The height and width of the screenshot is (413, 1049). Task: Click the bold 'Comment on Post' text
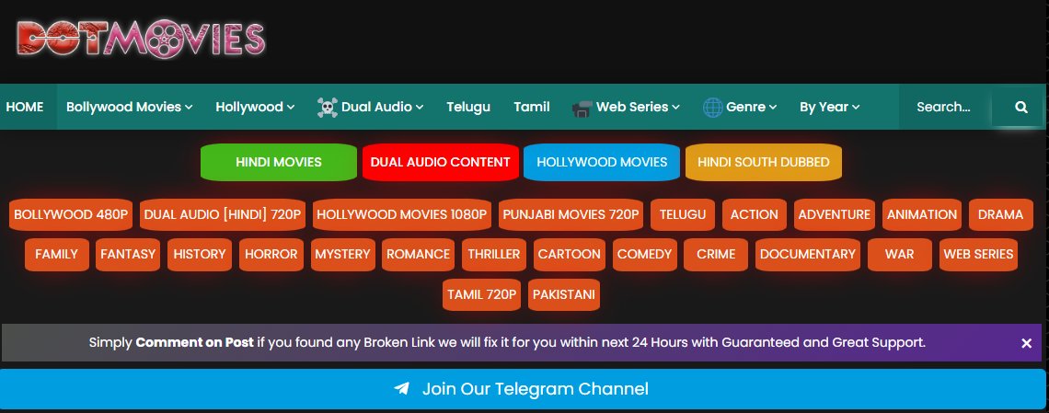[195, 343]
